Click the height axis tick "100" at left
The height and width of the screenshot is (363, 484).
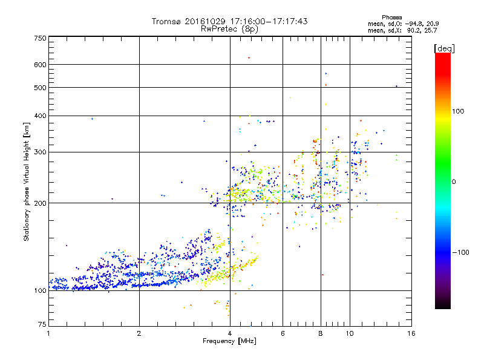(x=41, y=290)
